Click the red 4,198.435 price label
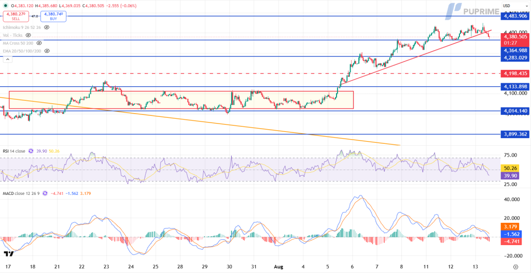This screenshot has width=531, height=273. click(515, 73)
